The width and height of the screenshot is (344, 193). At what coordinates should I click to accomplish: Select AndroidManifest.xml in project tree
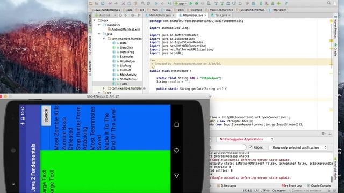click(x=124, y=29)
